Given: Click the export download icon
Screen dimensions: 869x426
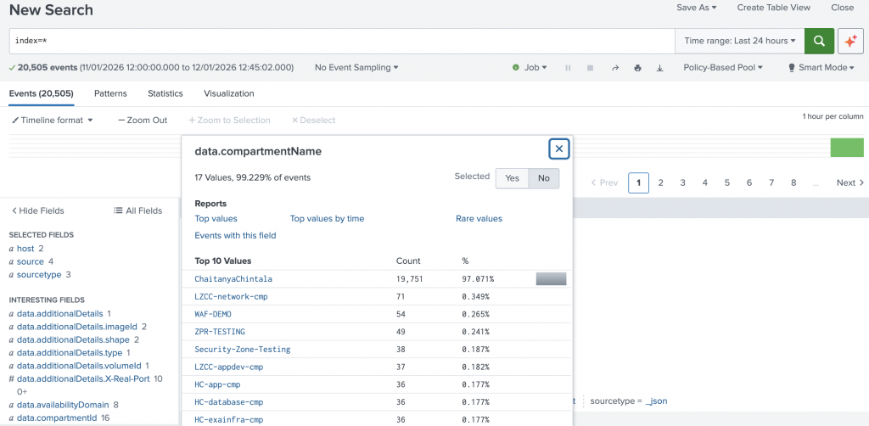Looking at the screenshot, I should click(660, 68).
